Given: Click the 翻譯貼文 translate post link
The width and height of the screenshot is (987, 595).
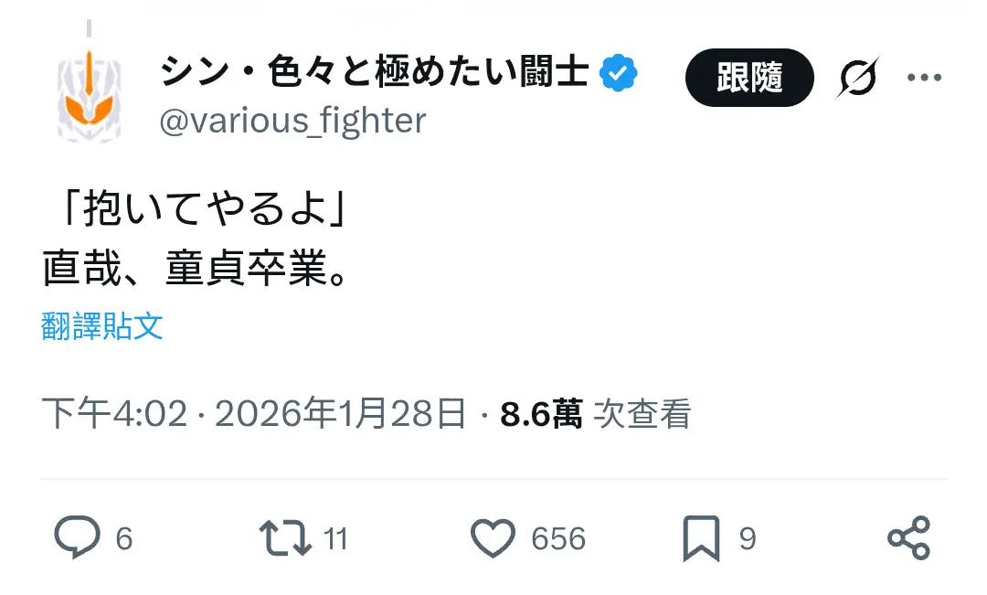Looking at the screenshot, I should pos(102,326).
